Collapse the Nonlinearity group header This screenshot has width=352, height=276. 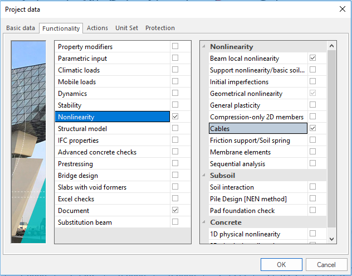click(204, 47)
